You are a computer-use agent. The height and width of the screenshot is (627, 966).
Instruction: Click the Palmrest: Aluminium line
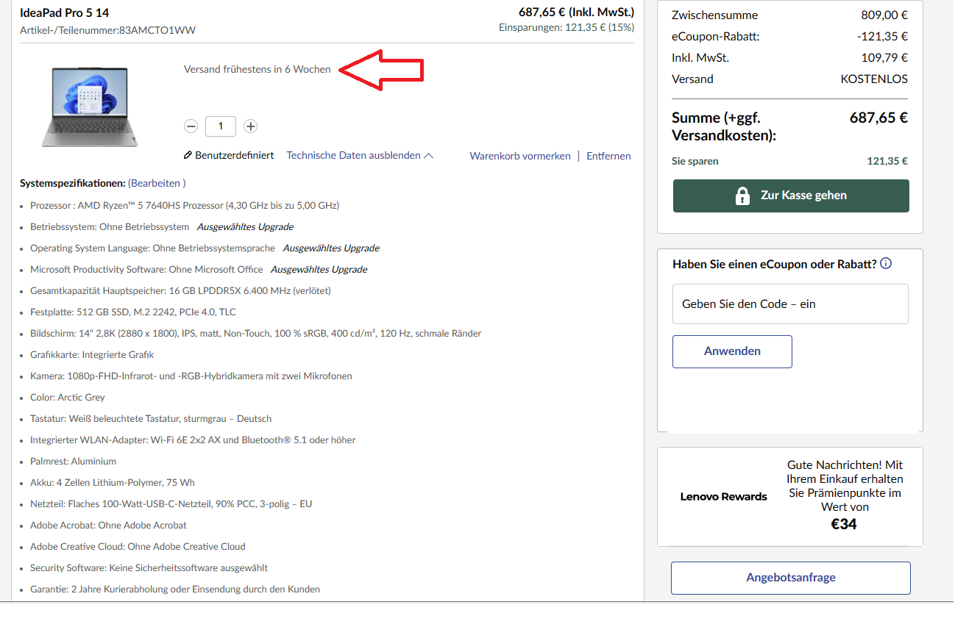click(x=73, y=462)
